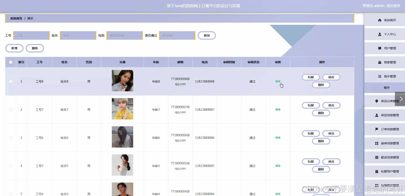Click the briefcase icon beside 商家管理

coord(380,62)
